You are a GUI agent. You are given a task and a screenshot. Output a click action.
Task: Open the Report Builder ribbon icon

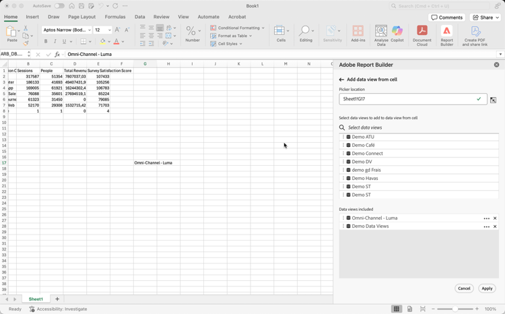click(446, 36)
